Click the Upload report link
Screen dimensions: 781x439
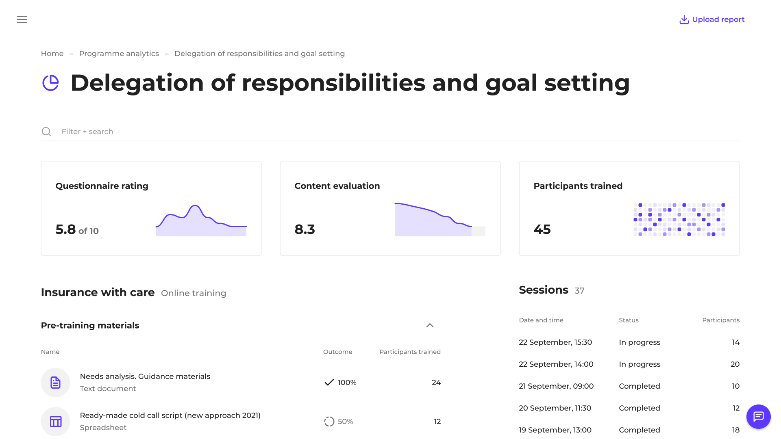[718, 19]
